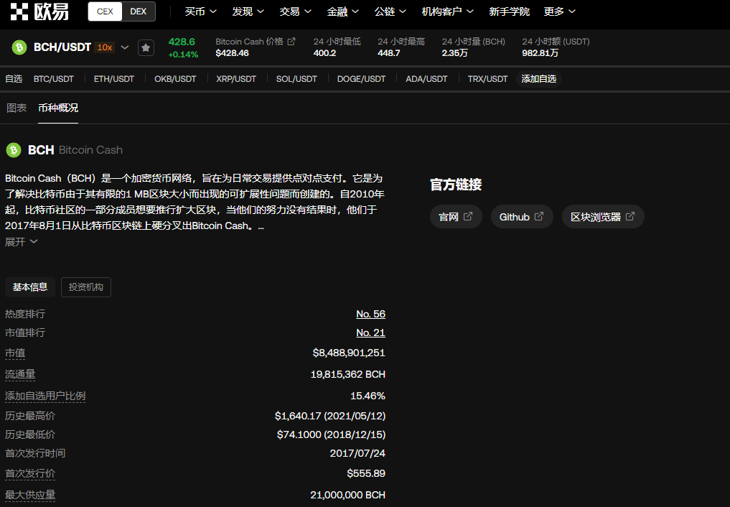730x507 pixels.
Task: Click the BCH coin icon beside BCH/USDT
Action: [19, 47]
